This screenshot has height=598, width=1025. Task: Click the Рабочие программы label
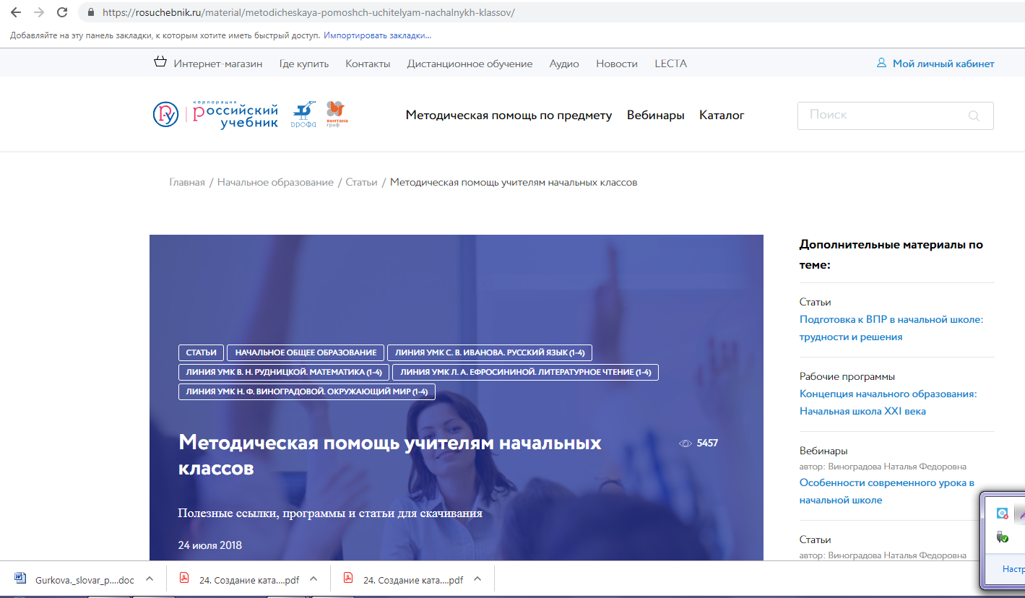click(847, 376)
